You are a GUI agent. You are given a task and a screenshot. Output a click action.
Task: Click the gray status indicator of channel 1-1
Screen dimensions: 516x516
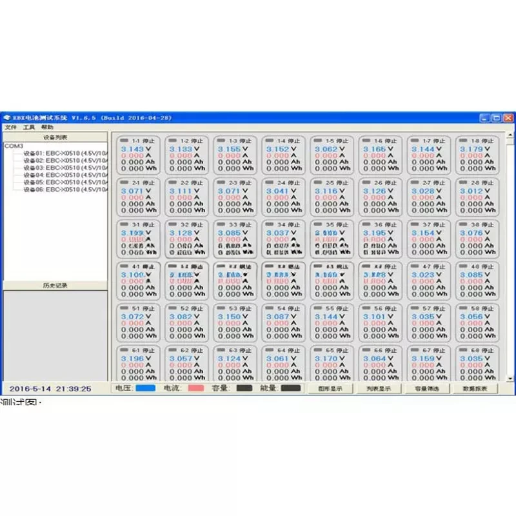pos(124,141)
